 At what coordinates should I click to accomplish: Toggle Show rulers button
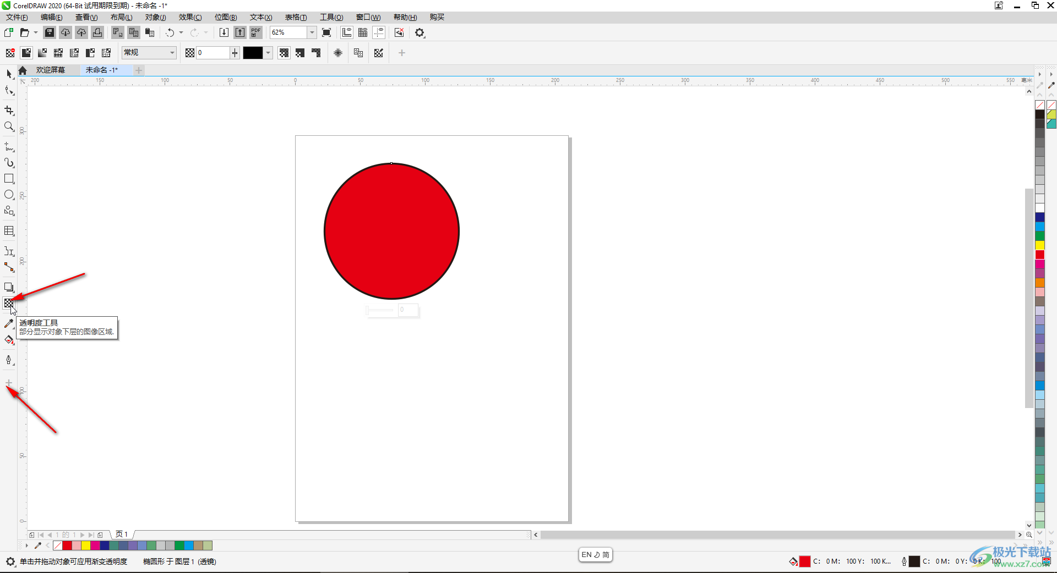coord(347,32)
